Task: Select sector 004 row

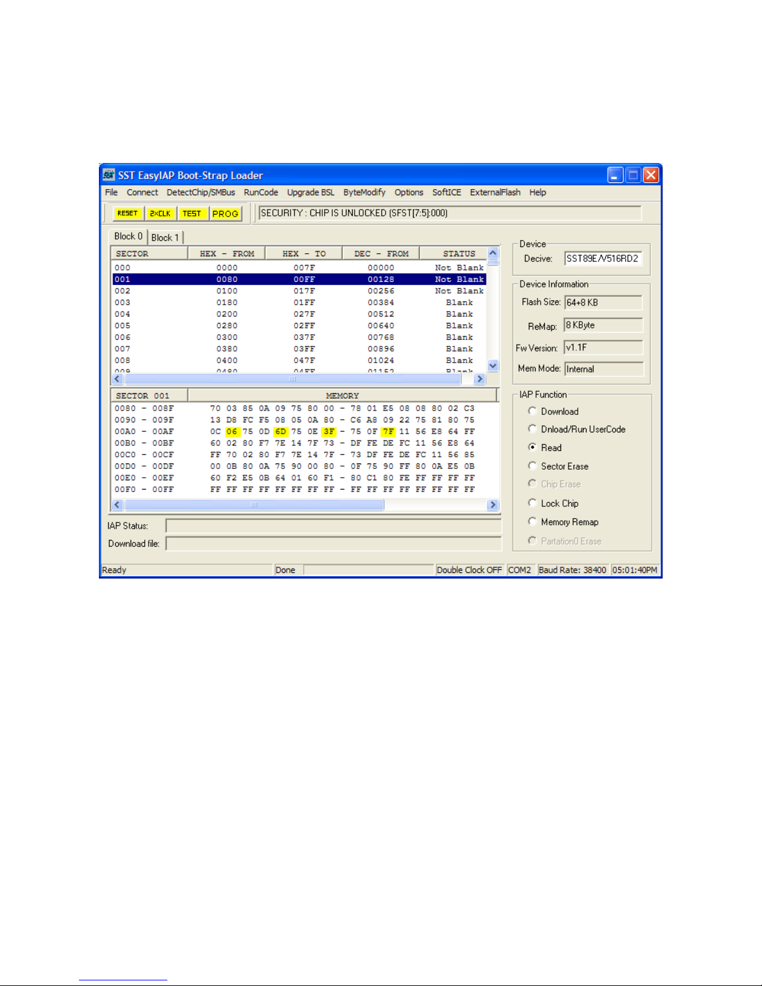Action: point(299,314)
